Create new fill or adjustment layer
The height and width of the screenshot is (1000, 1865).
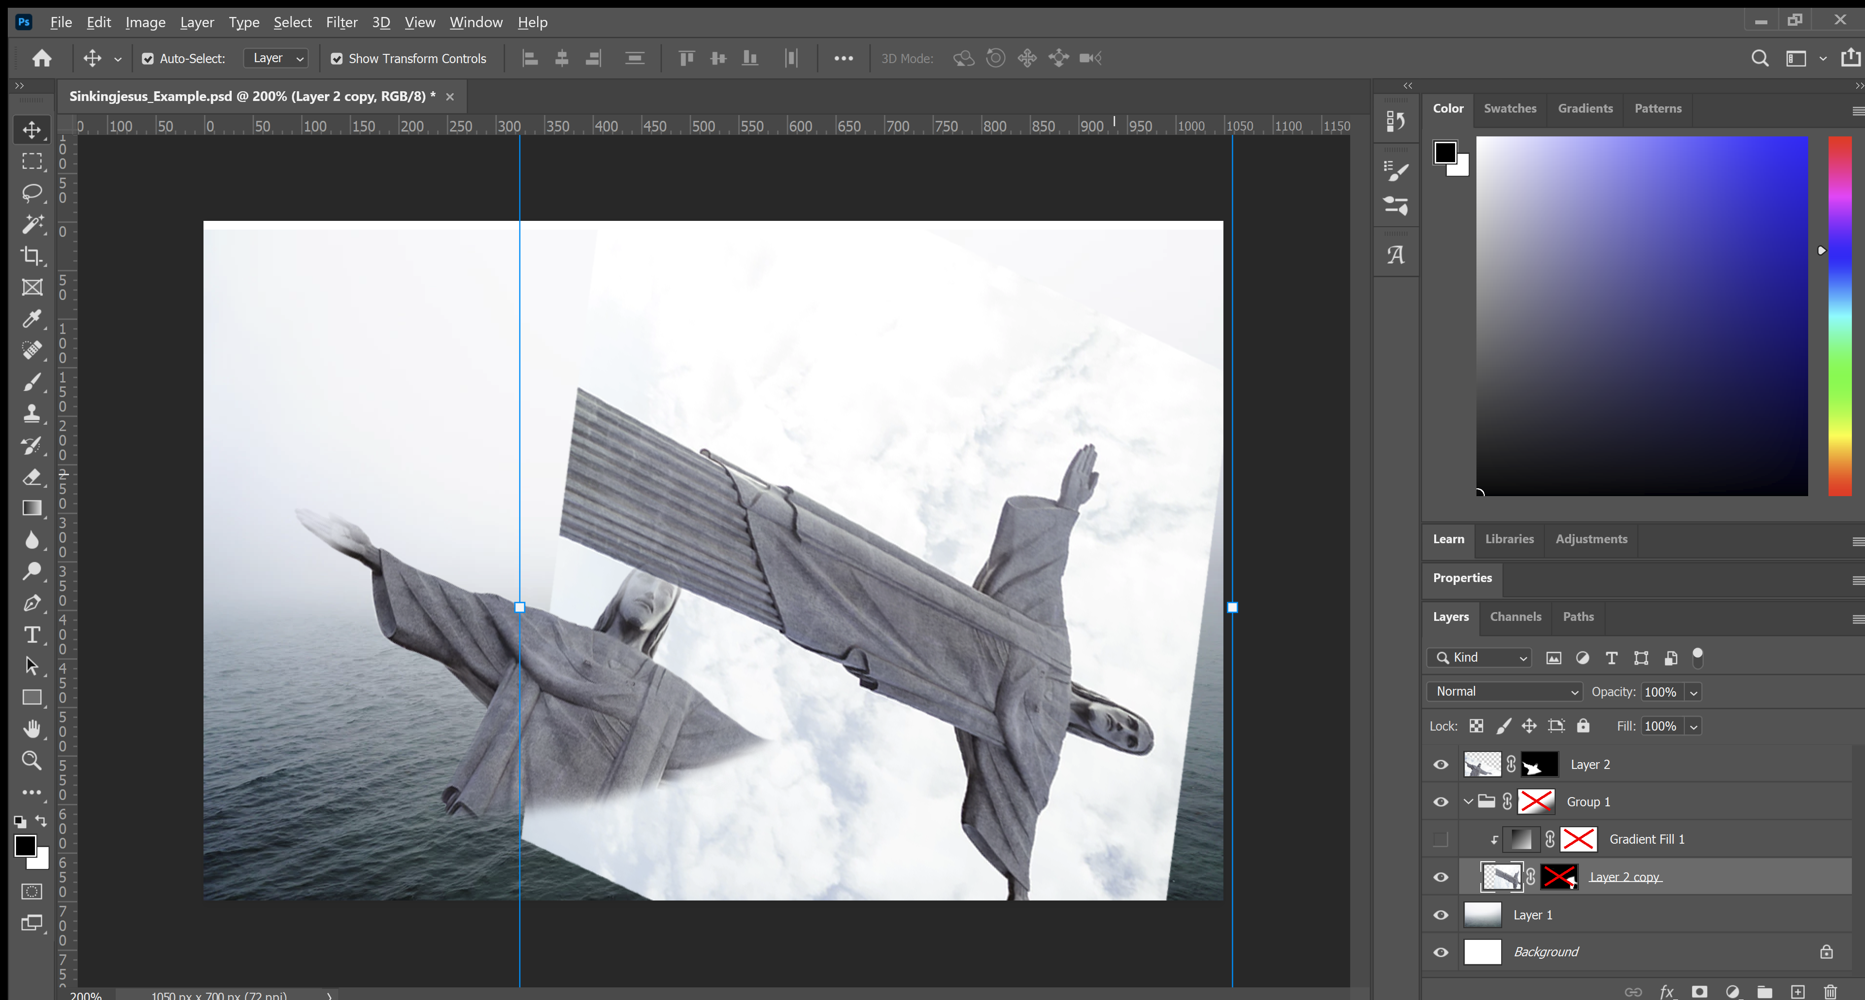coord(1732,991)
